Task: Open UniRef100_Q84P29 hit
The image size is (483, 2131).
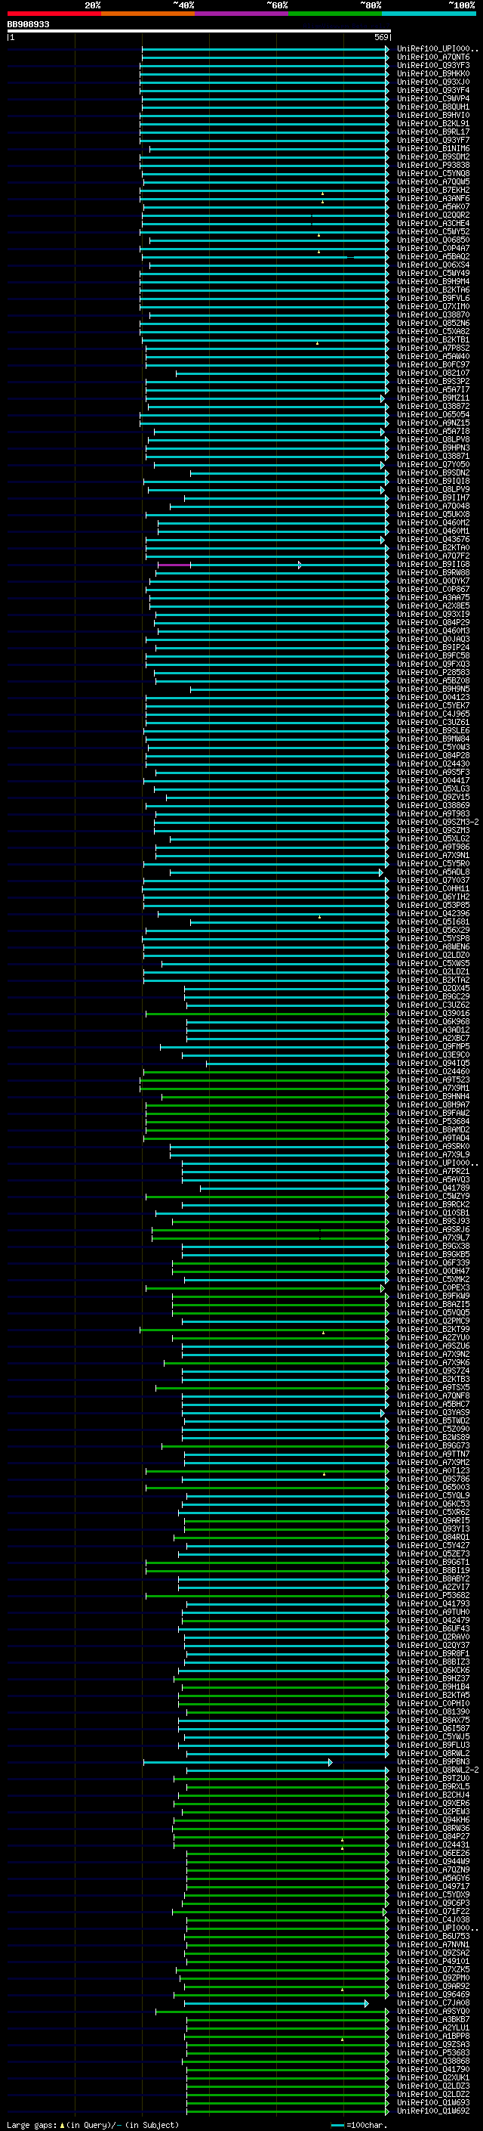Action: (x=433, y=622)
